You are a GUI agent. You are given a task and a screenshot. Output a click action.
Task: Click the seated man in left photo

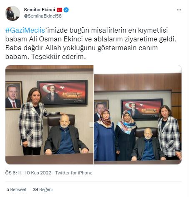pyautogui.click(x=66, y=134)
